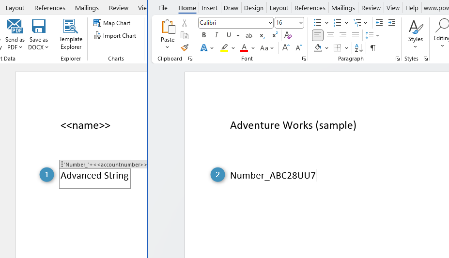Expand font color dropdown arrow
Image resolution: width=449 pixels, height=258 pixels.
click(x=253, y=48)
